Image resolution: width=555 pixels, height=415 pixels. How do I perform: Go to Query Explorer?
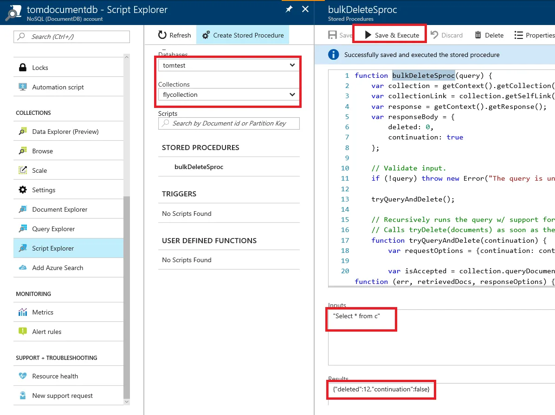tap(68, 228)
